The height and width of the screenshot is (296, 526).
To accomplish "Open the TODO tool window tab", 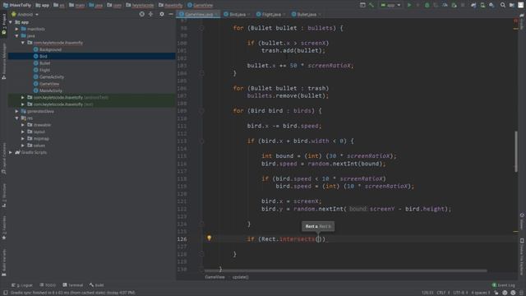I will [x=48, y=285].
